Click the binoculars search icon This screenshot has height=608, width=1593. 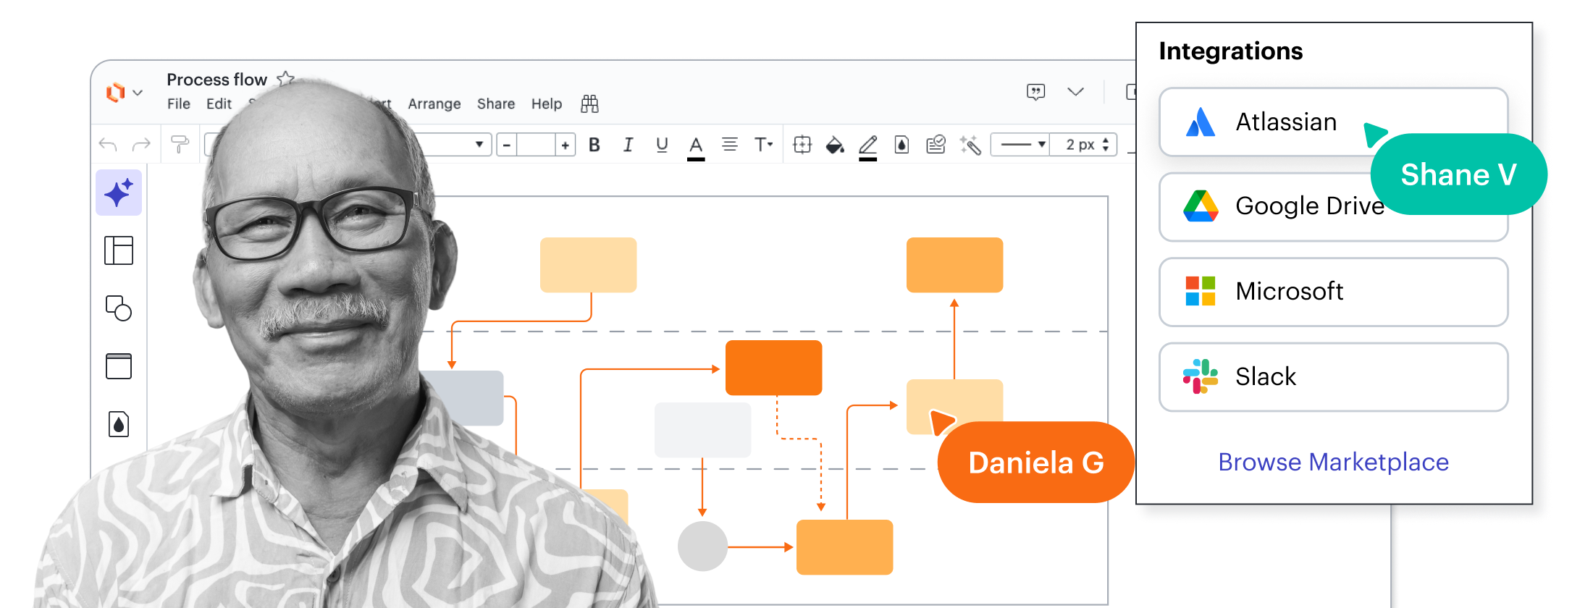[589, 104]
